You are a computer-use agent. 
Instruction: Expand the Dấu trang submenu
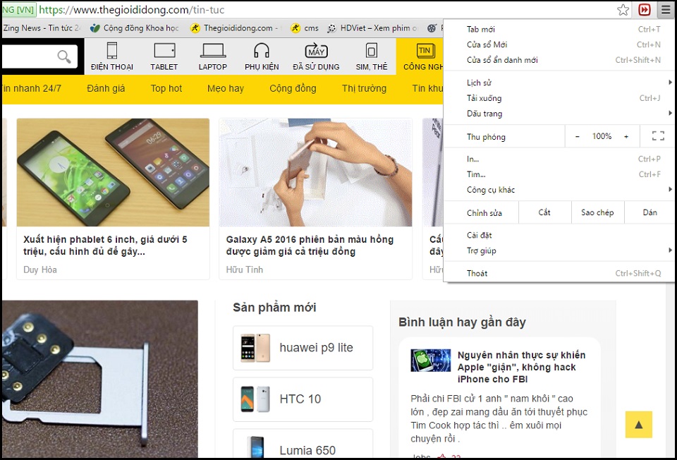[x=559, y=114]
